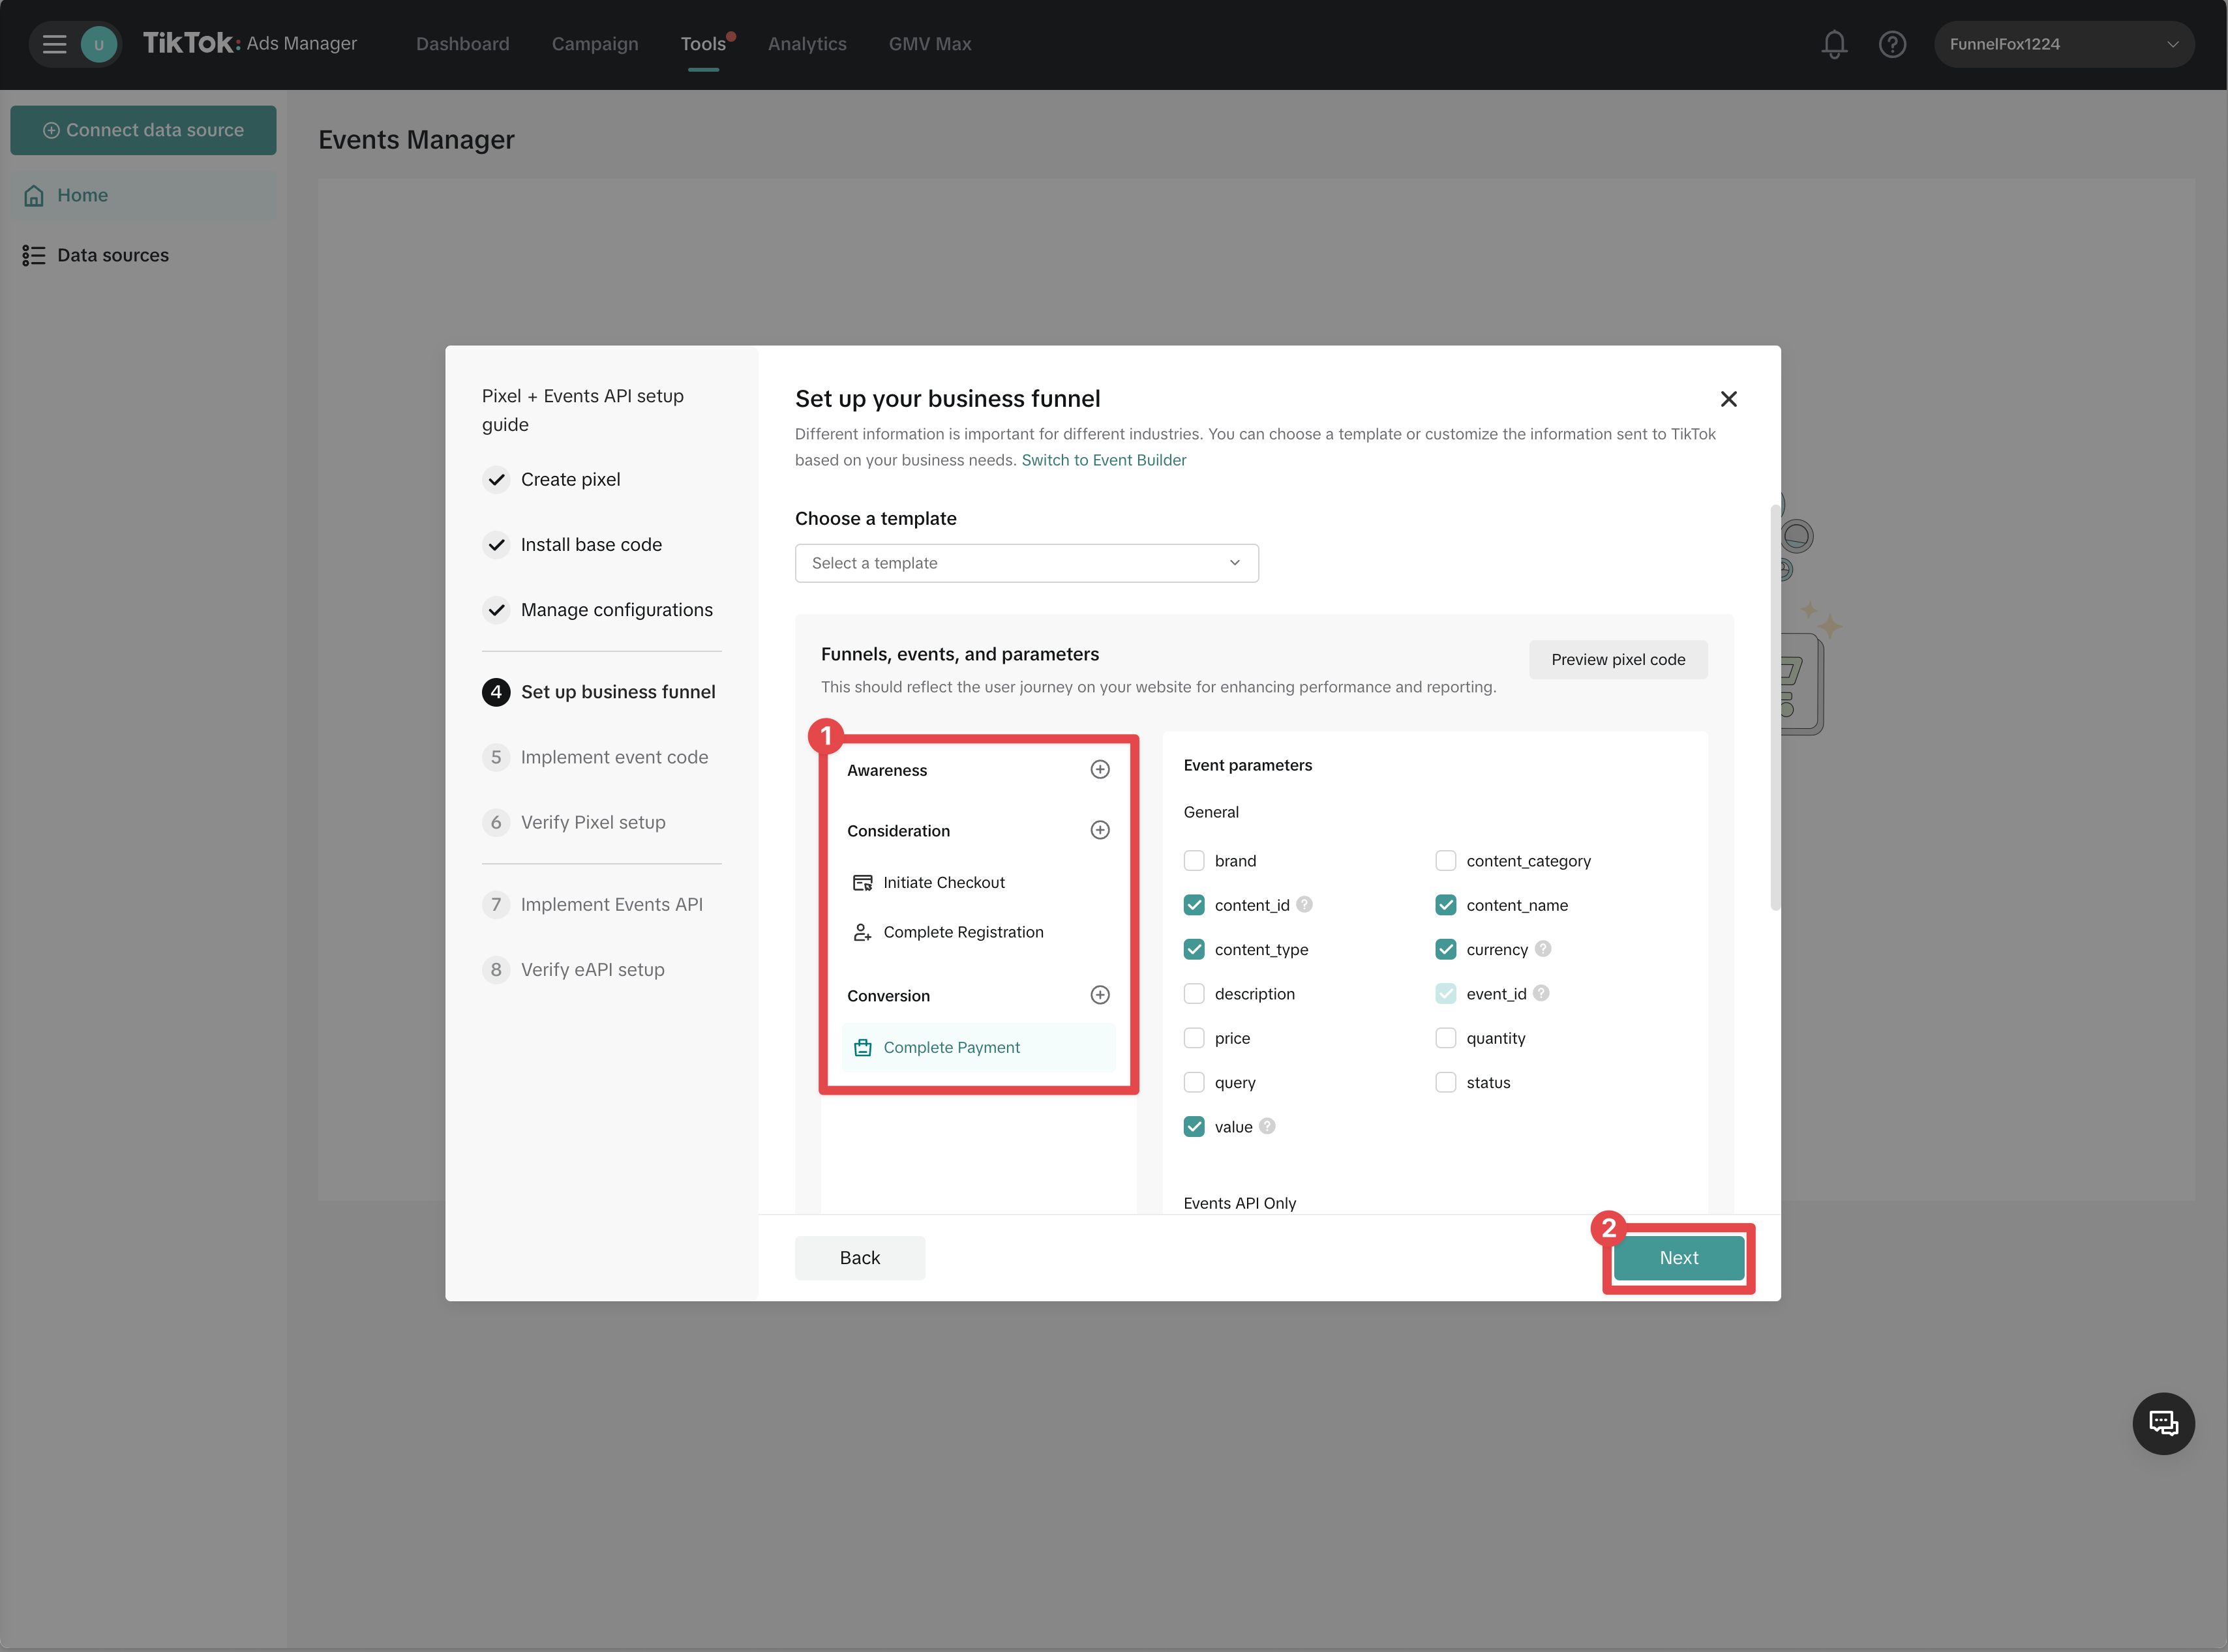Open the help question mark icon

click(x=1892, y=44)
